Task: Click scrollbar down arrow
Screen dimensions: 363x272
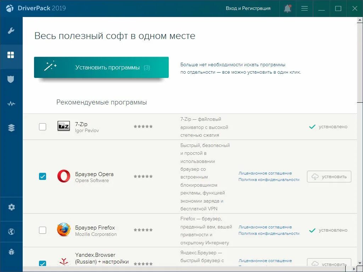Action: click(360, 263)
